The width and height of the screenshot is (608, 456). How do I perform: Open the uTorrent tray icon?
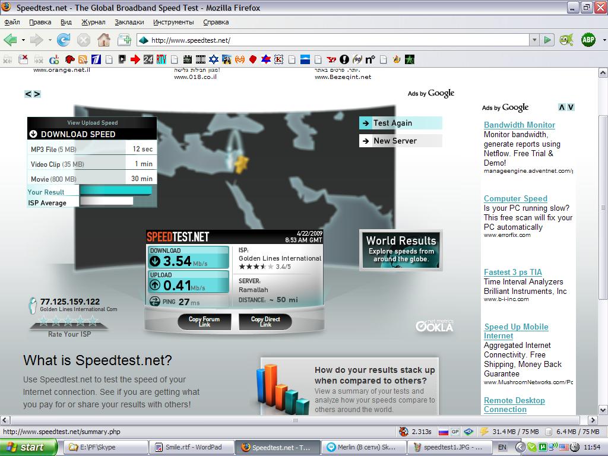pos(543,448)
